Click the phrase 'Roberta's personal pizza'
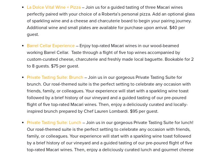 pyautogui.click(x=126, y=14)
